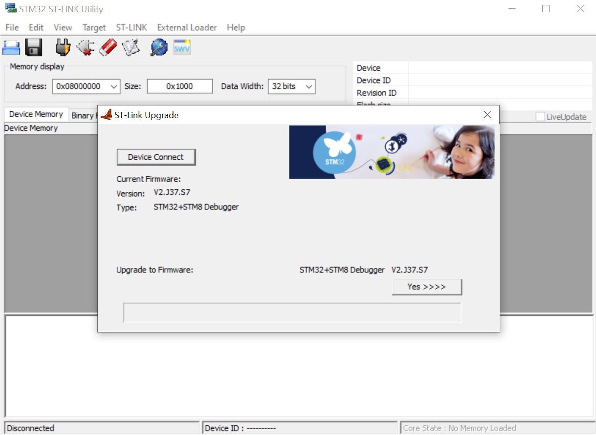This screenshot has height=435, width=596.
Task: Open the SWV viewer icon
Action: [x=182, y=47]
